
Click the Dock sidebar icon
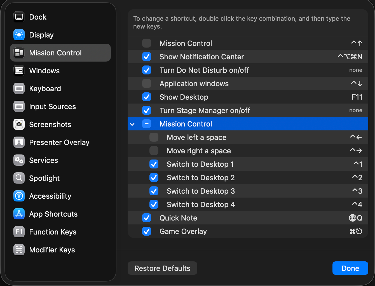pos(19,17)
